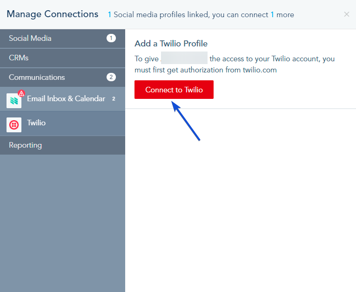Click the Email Inbox & Calendar count 2
The height and width of the screenshot is (292, 356).
click(x=114, y=99)
